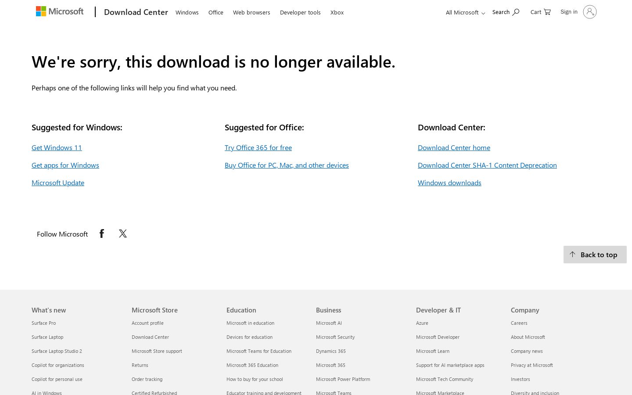The height and width of the screenshot is (395, 632).
Task: Follow the Windows downloads link
Action: [x=449, y=183]
